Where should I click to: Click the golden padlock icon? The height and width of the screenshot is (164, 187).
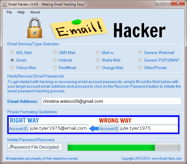[x=35, y=28]
